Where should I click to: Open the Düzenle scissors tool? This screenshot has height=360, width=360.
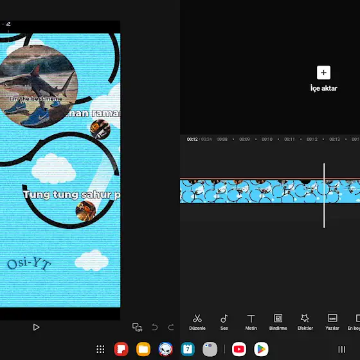point(197,322)
